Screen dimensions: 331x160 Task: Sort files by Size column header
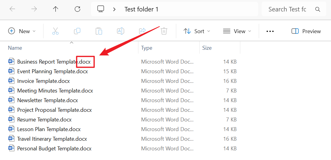207,48
